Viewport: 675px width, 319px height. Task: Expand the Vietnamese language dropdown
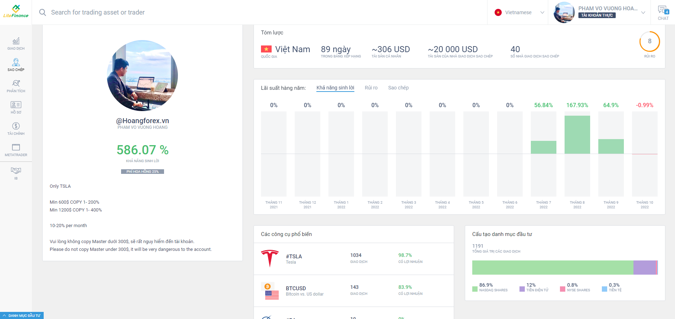519,12
